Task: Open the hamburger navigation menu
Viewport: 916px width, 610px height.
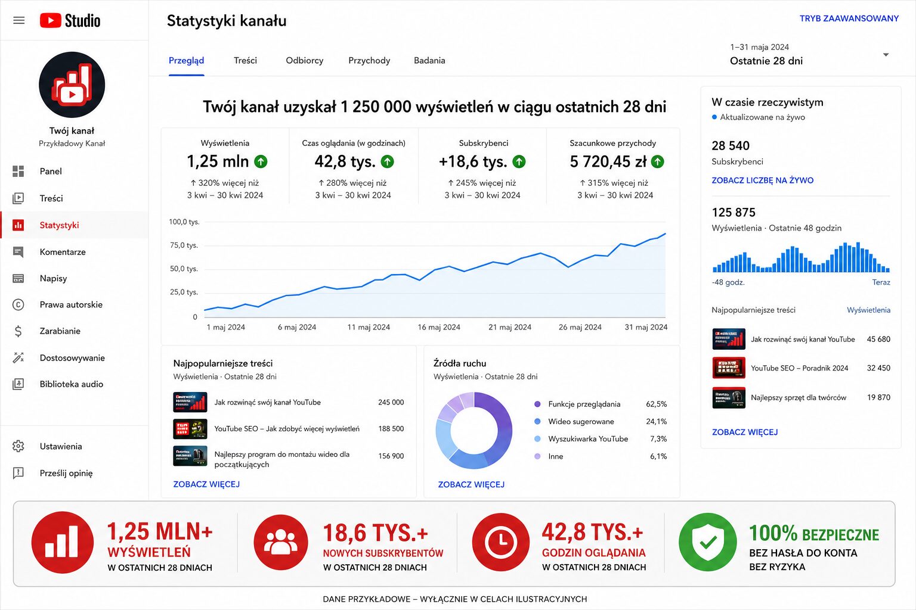Action: [x=19, y=20]
